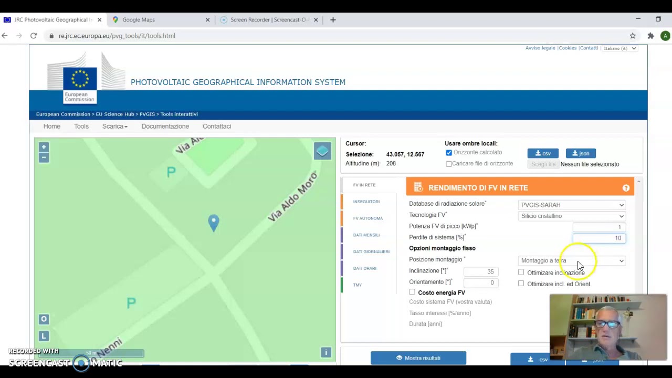
Task: Open Database di radiazione solare dropdown
Action: point(572,205)
